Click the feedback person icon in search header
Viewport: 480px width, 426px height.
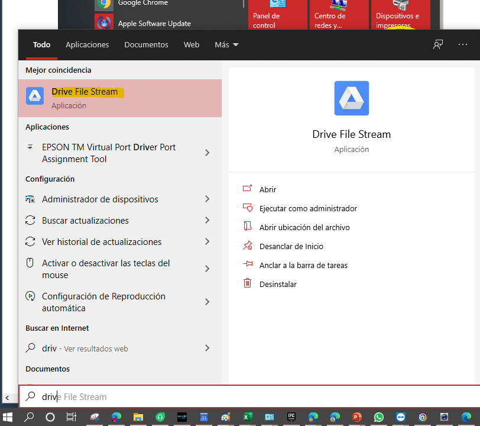click(x=438, y=45)
